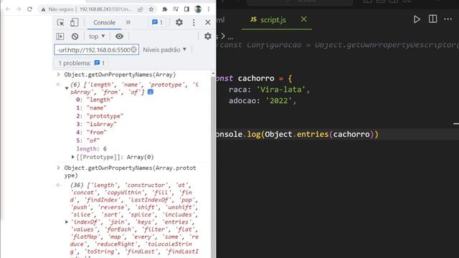The image size is (459, 258).
Task: Select the 2: "prototype" array entry
Action: click(100, 116)
